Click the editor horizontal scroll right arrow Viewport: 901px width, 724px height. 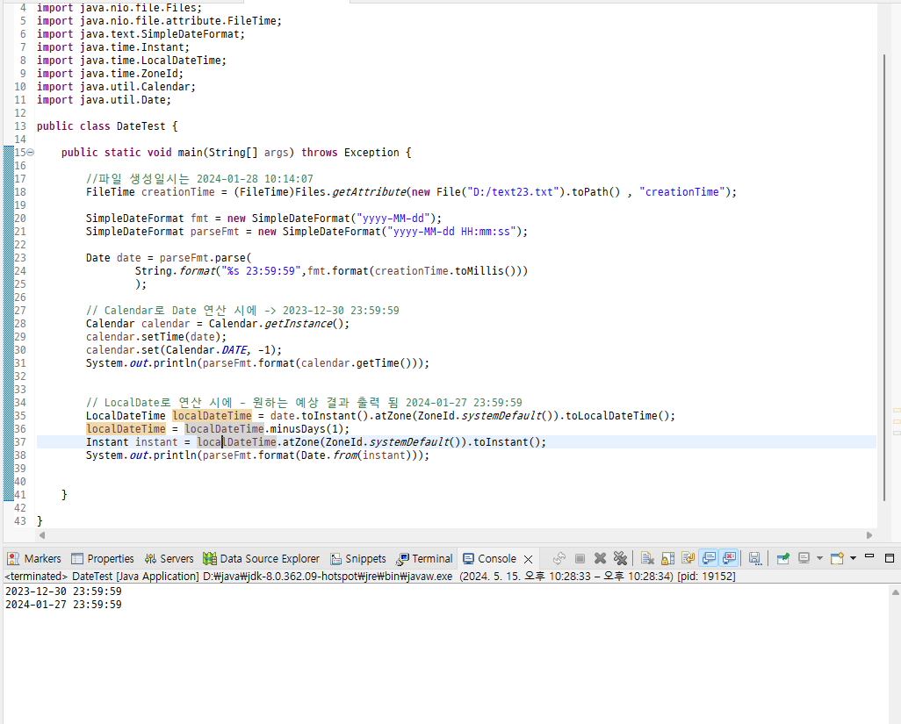[869, 535]
